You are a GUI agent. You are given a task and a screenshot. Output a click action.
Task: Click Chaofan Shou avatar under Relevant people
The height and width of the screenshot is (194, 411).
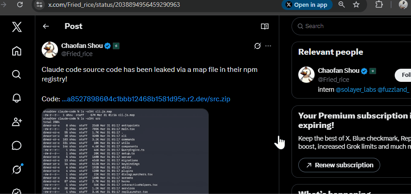306,75
